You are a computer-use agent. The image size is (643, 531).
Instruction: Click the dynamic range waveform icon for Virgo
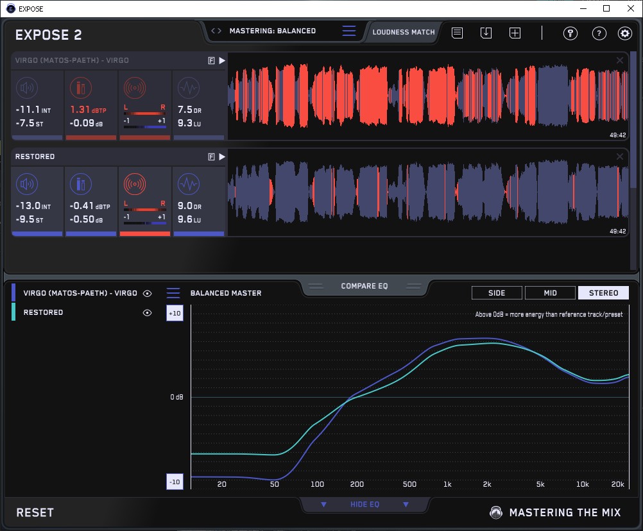click(x=188, y=88)
